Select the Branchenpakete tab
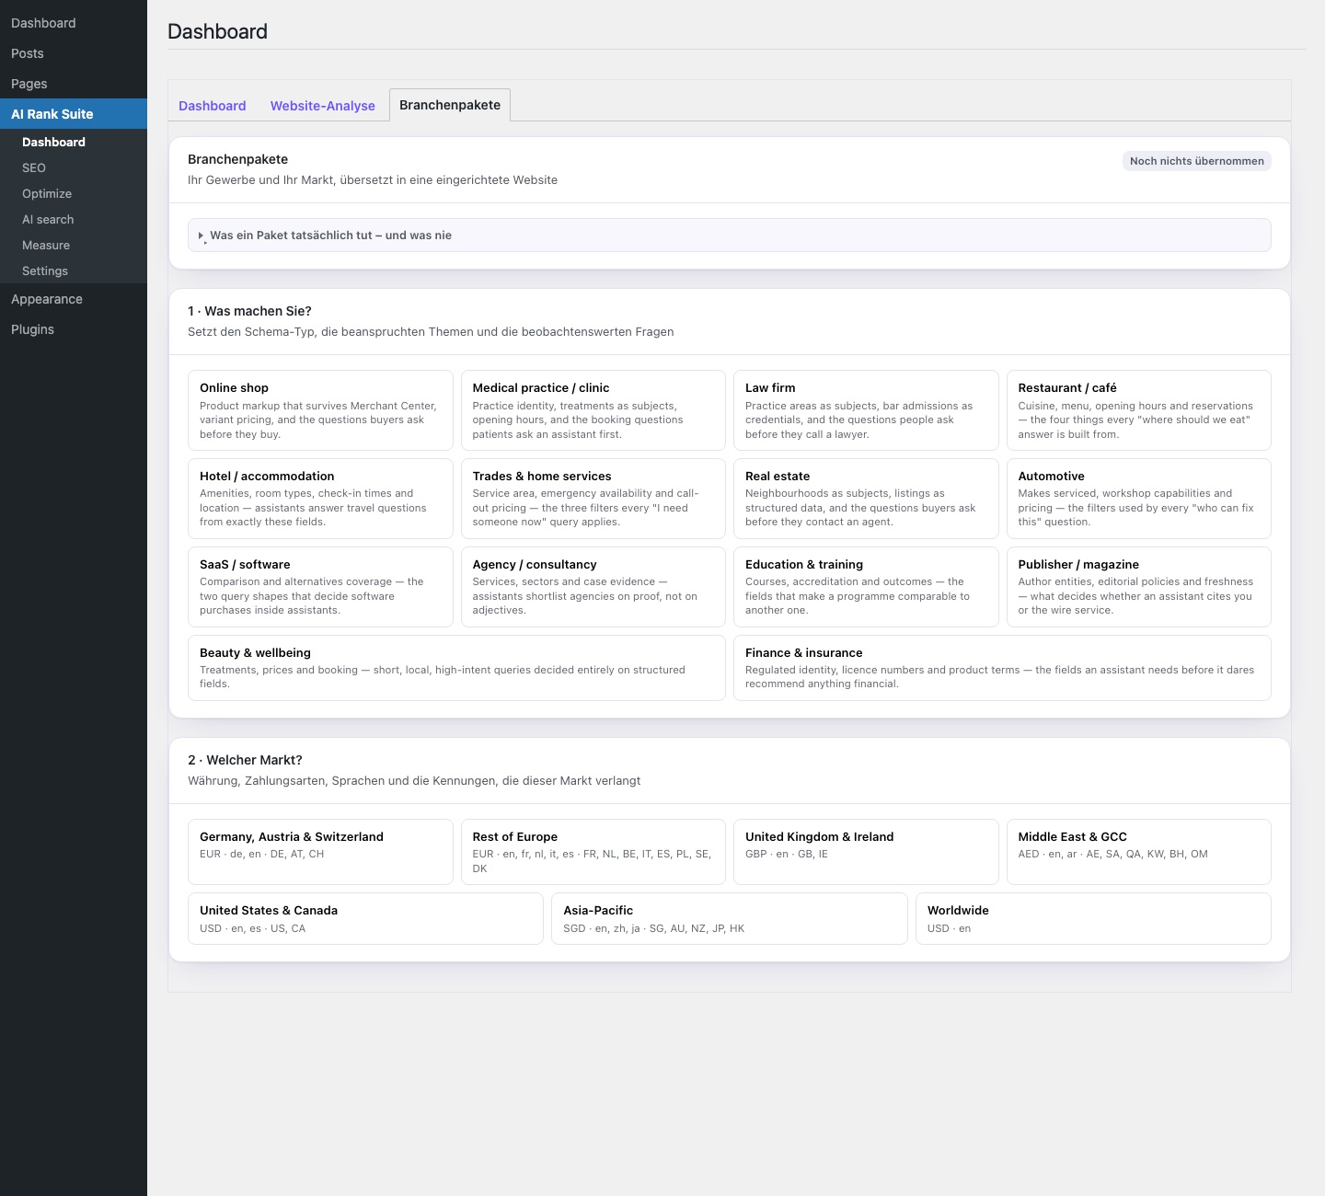 click(x=450, y=105)
